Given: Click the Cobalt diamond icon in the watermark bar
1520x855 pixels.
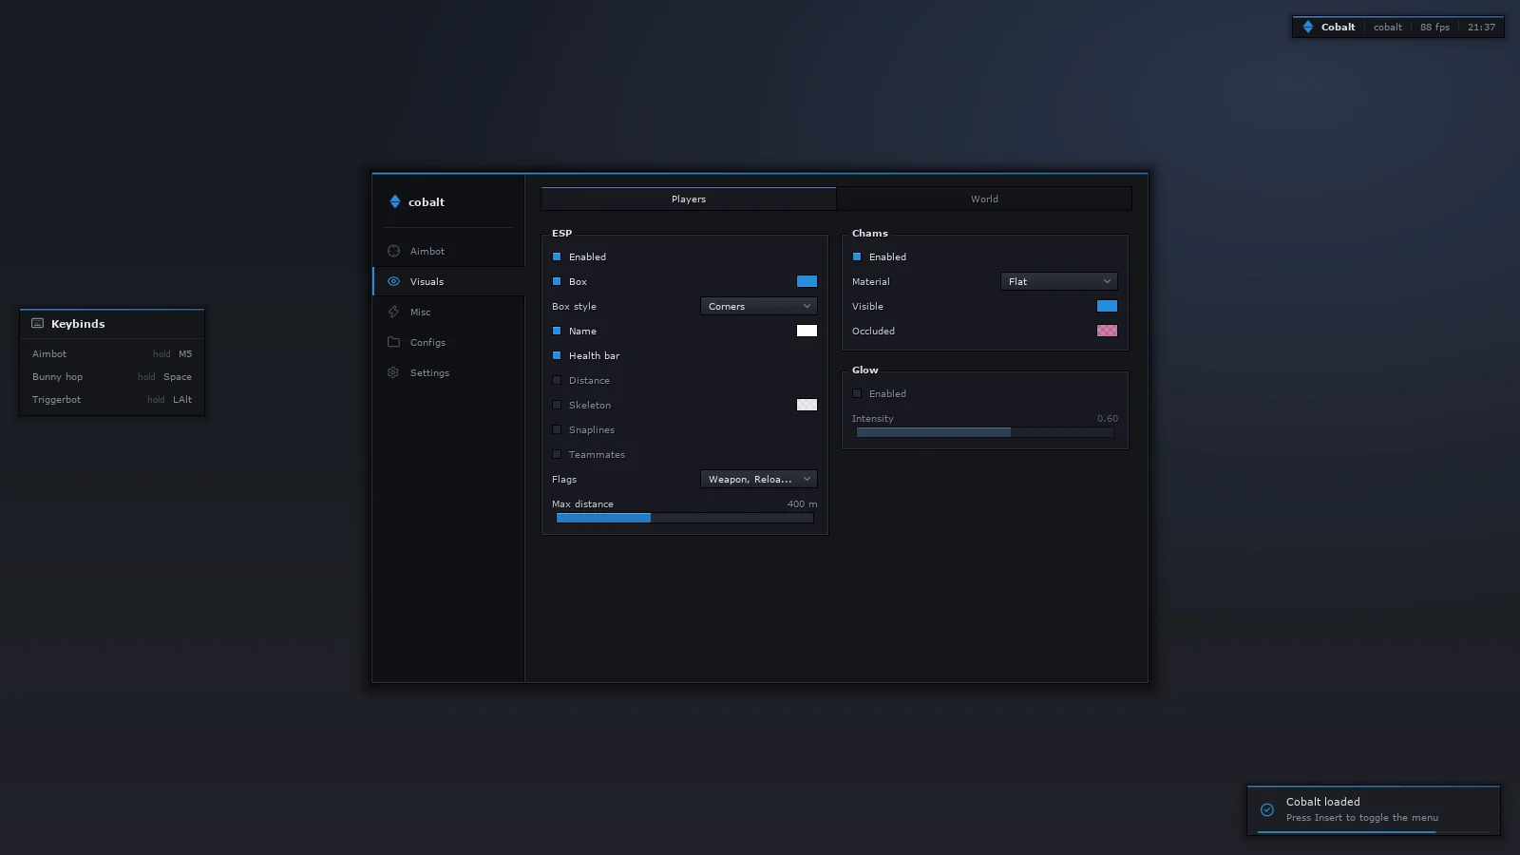Looking at the screenshot, I should pos(1308,27).
